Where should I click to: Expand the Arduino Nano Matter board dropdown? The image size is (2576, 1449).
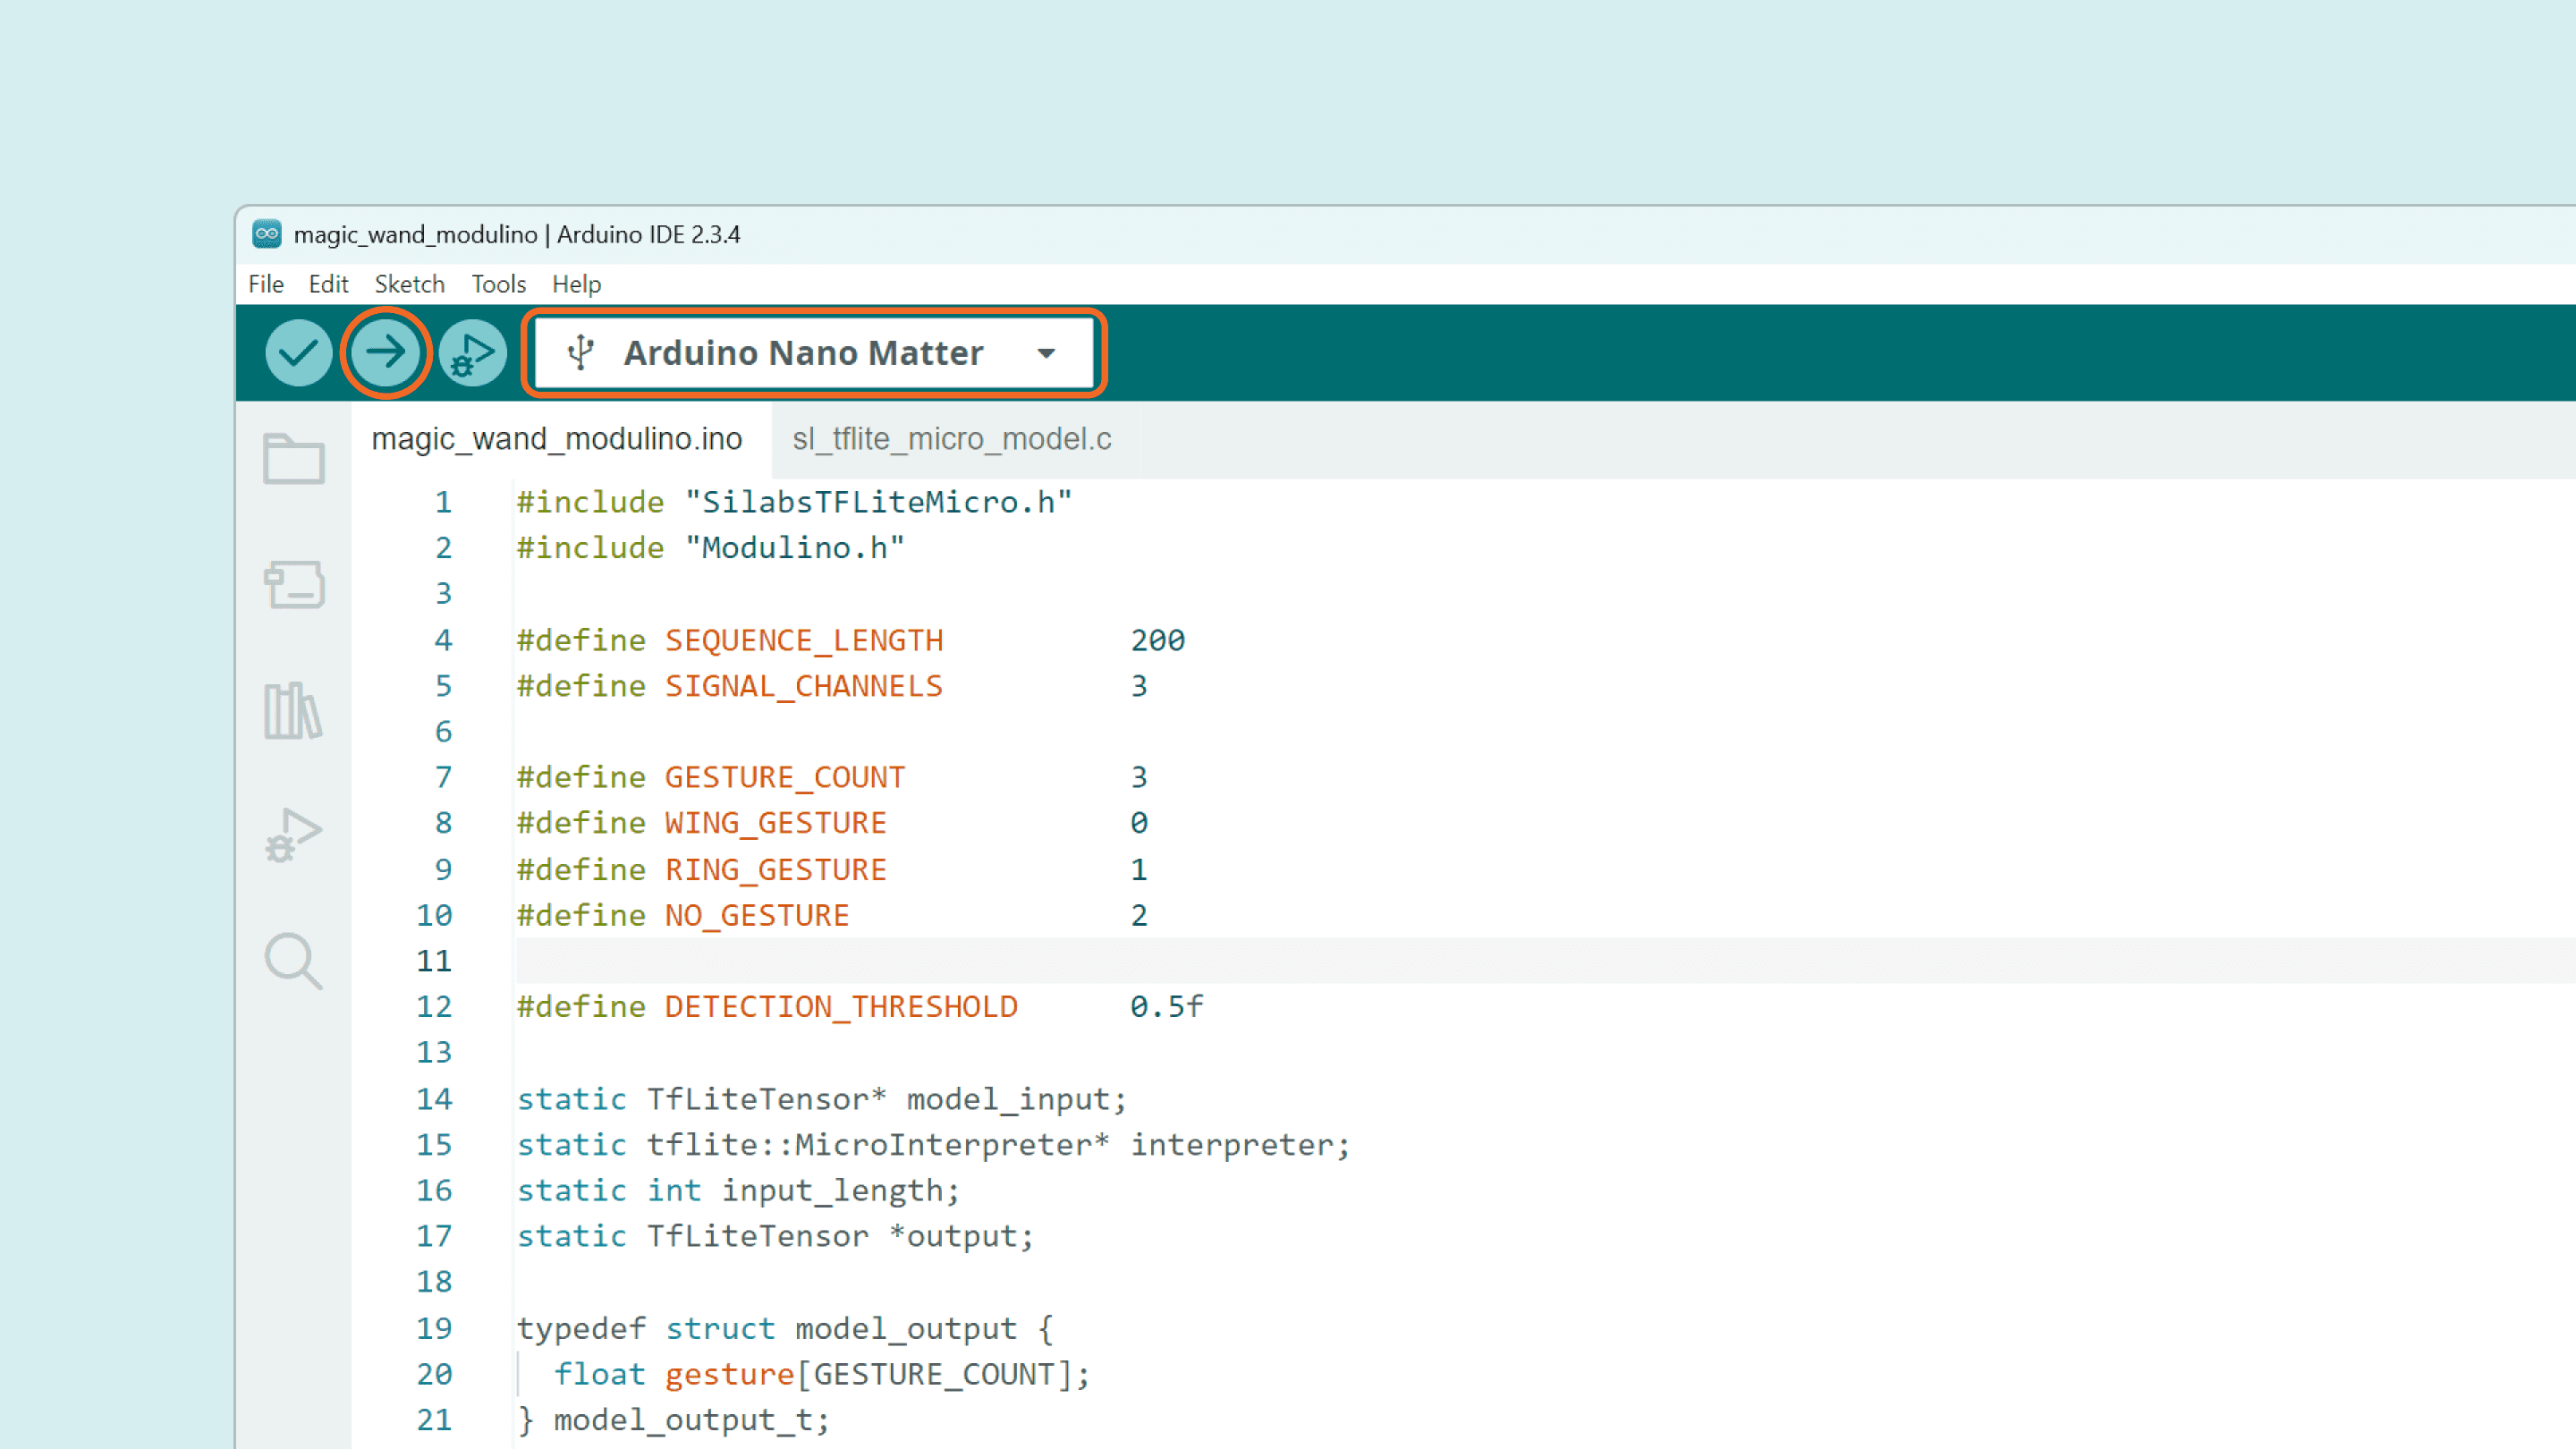pos(803,353)
